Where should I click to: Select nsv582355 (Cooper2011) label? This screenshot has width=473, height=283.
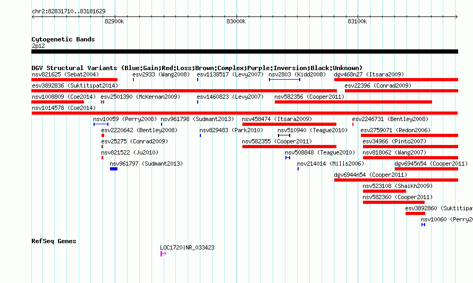[x=277, y=141]
